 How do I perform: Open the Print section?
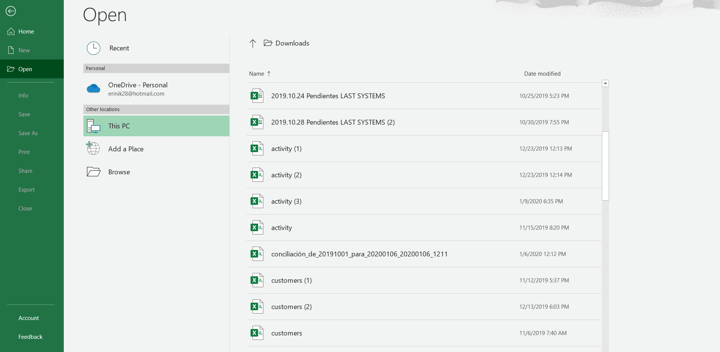(24, 152)
